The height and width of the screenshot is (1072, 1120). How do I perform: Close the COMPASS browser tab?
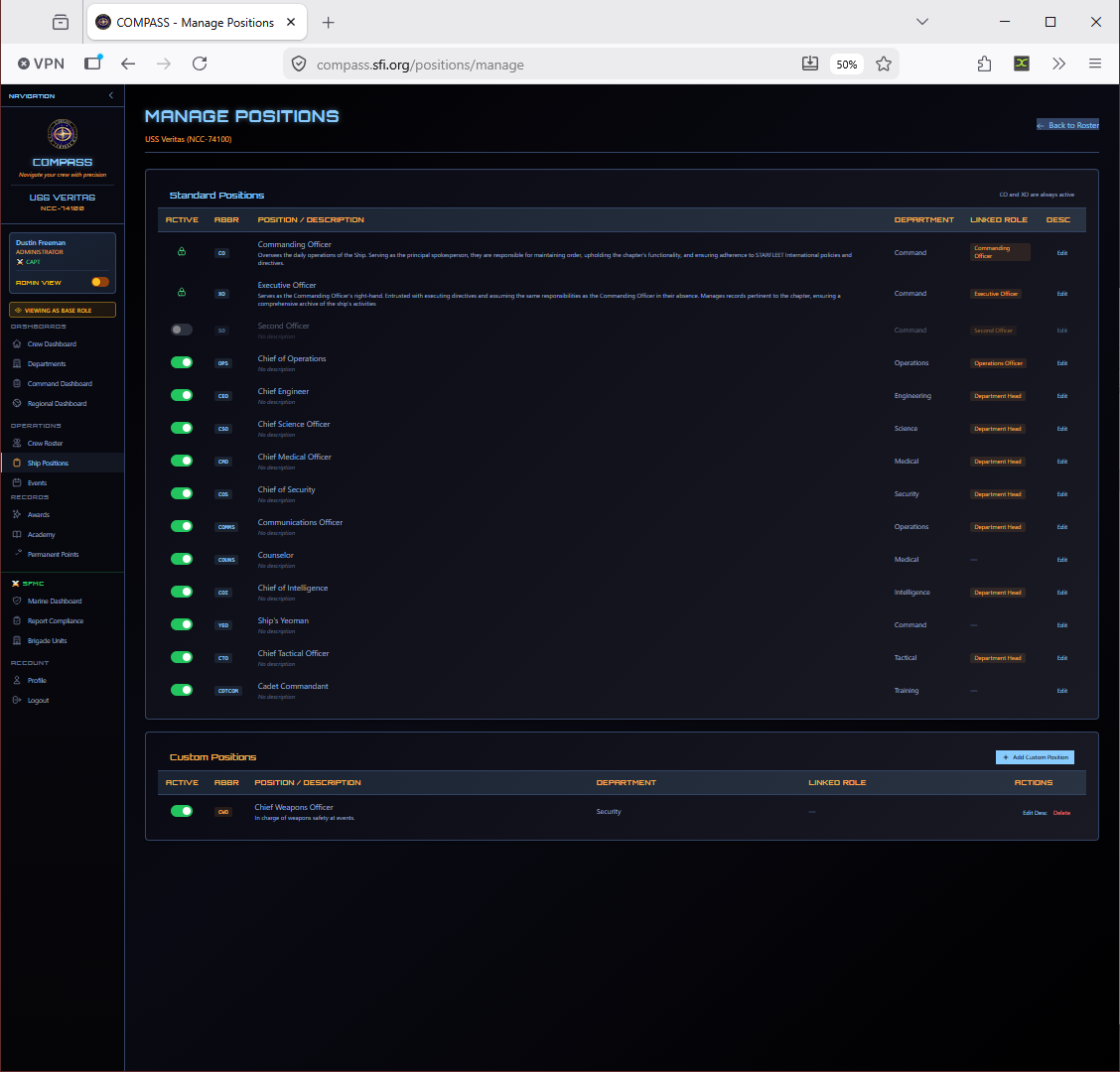point(291,22)
